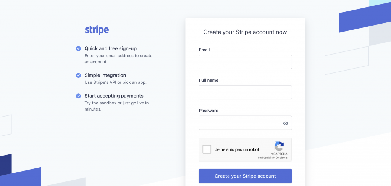
Task: Click the Email field label
Action: [204, 50]
